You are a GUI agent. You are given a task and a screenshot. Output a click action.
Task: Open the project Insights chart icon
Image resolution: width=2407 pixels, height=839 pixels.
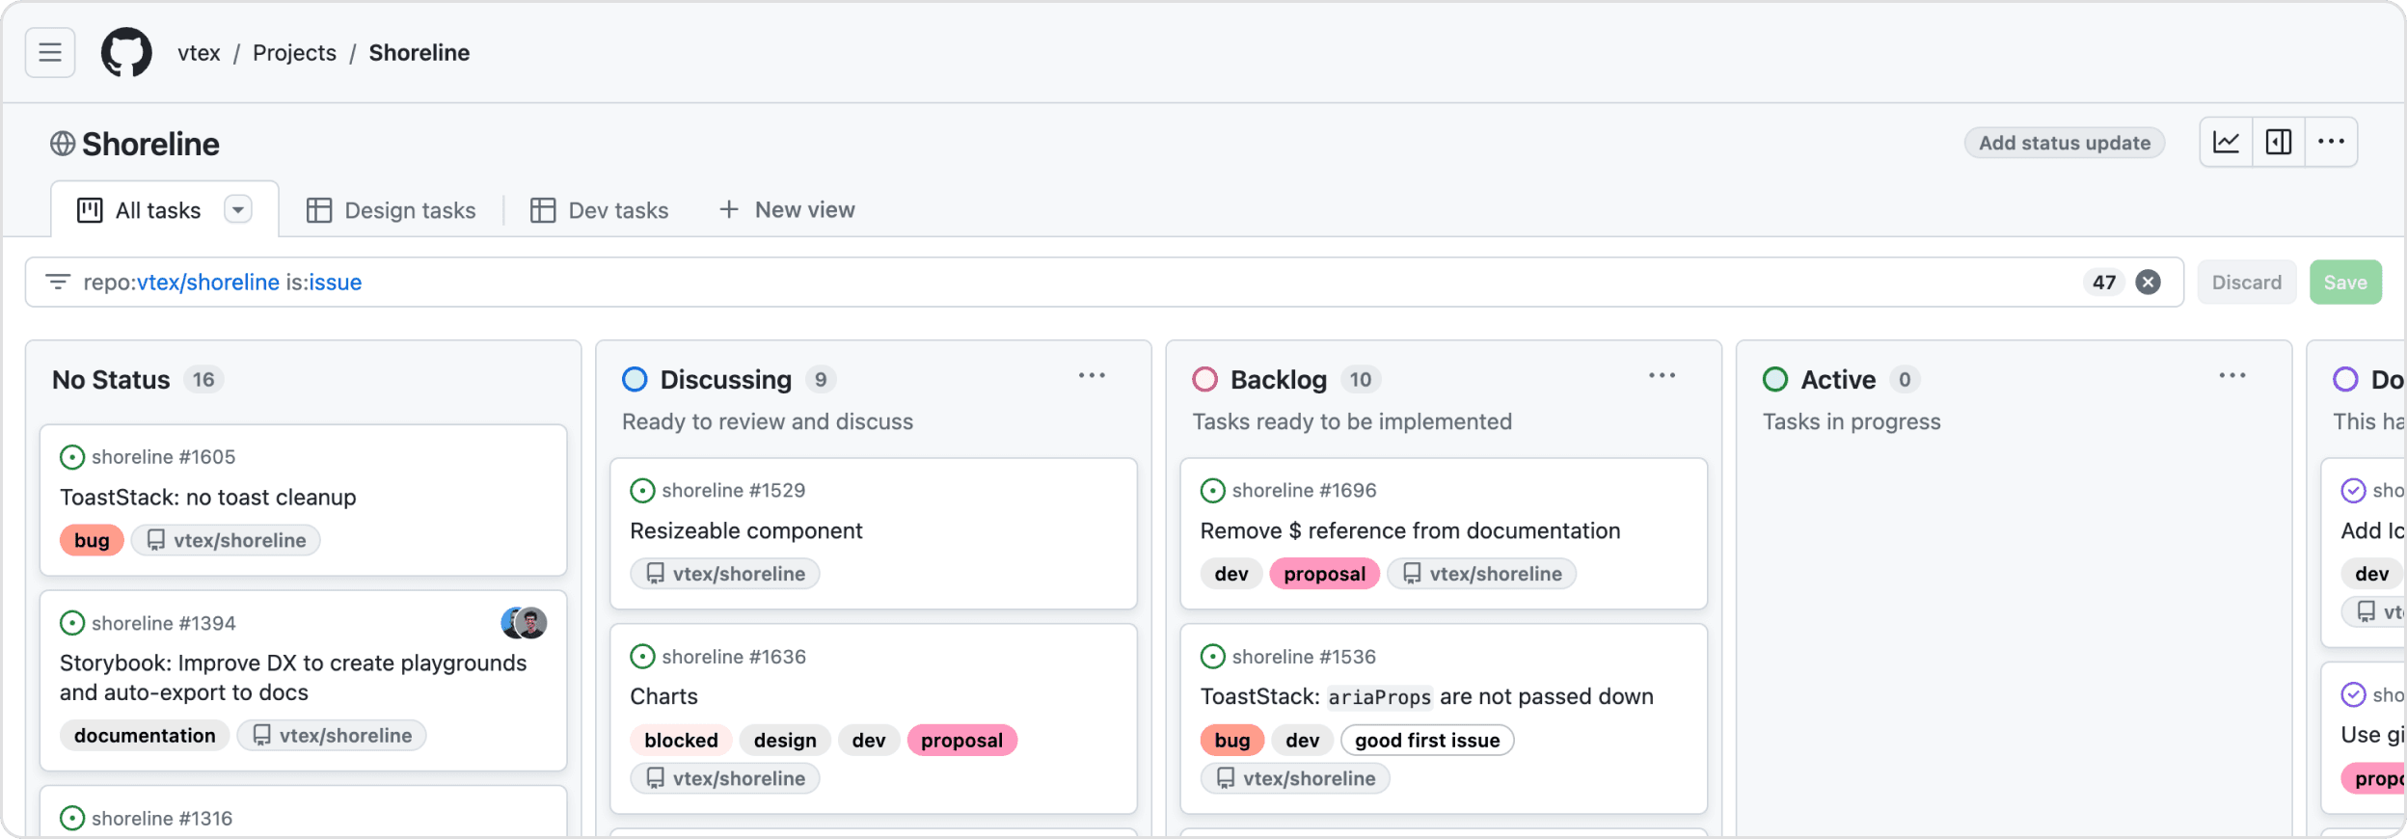coord(2226,142)
